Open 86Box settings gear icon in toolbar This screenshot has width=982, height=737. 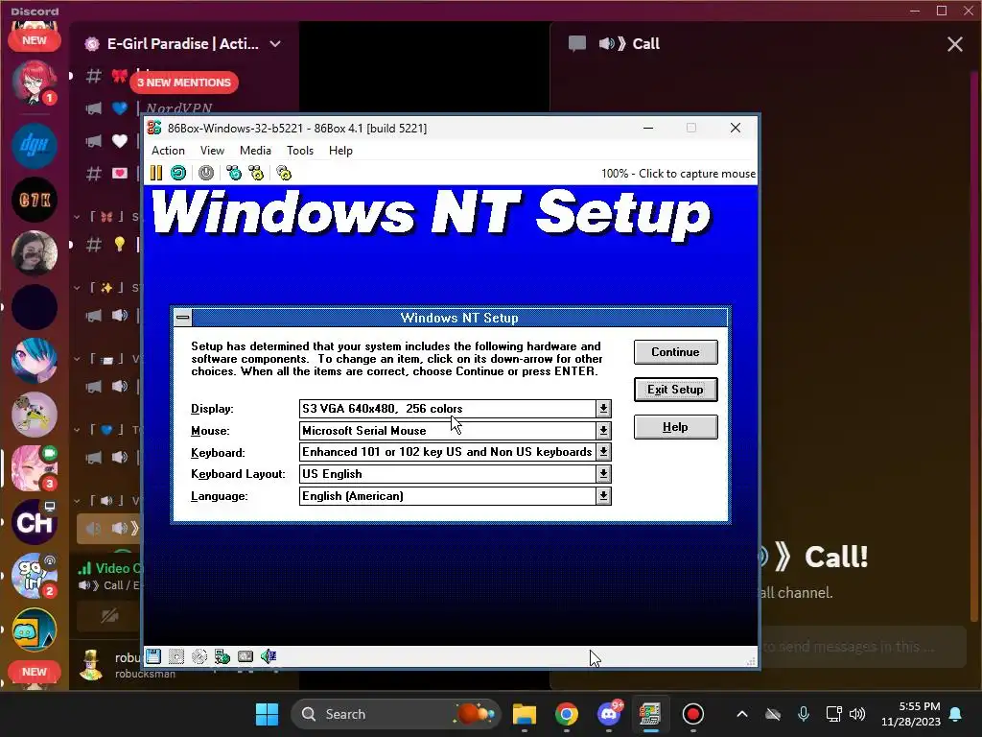284,173
